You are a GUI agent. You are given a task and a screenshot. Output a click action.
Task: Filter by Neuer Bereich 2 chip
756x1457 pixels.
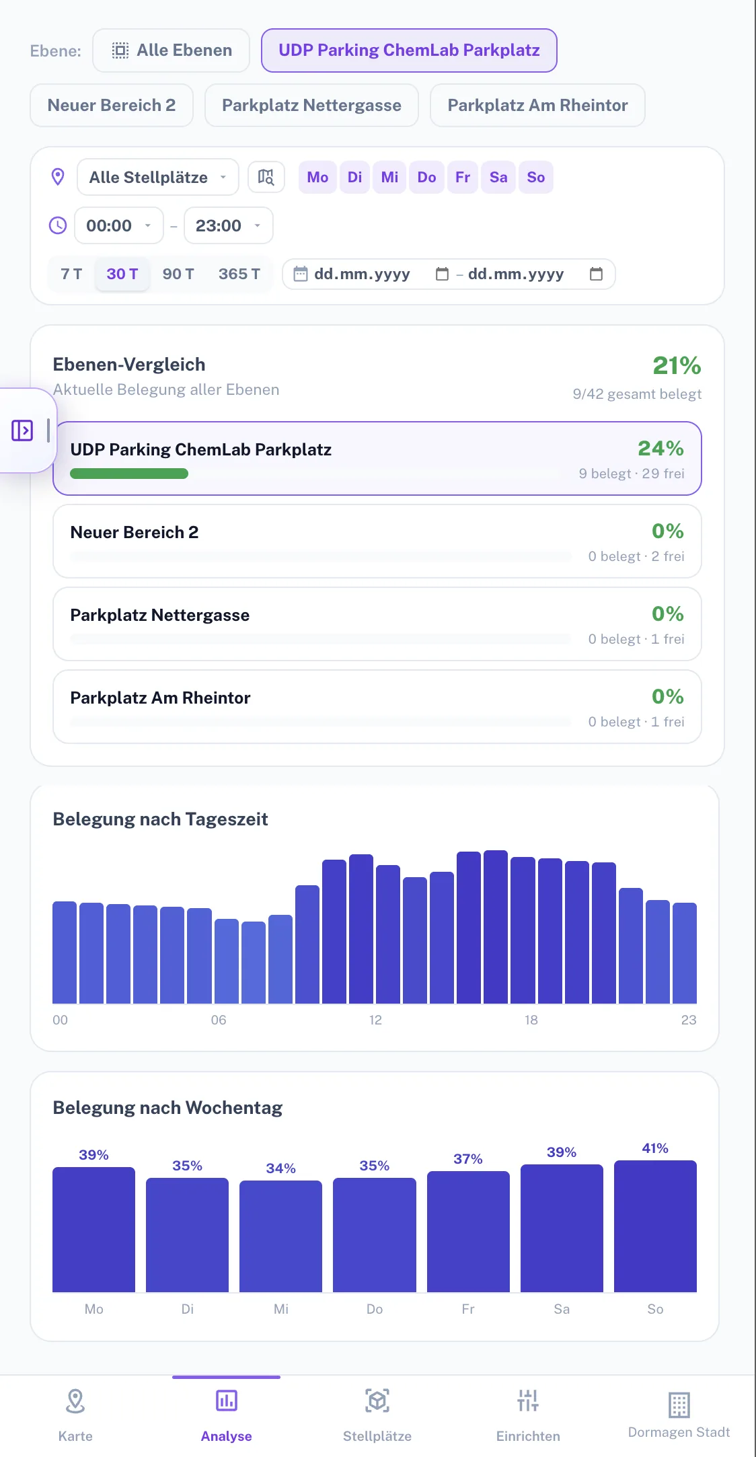click(112, 106)
